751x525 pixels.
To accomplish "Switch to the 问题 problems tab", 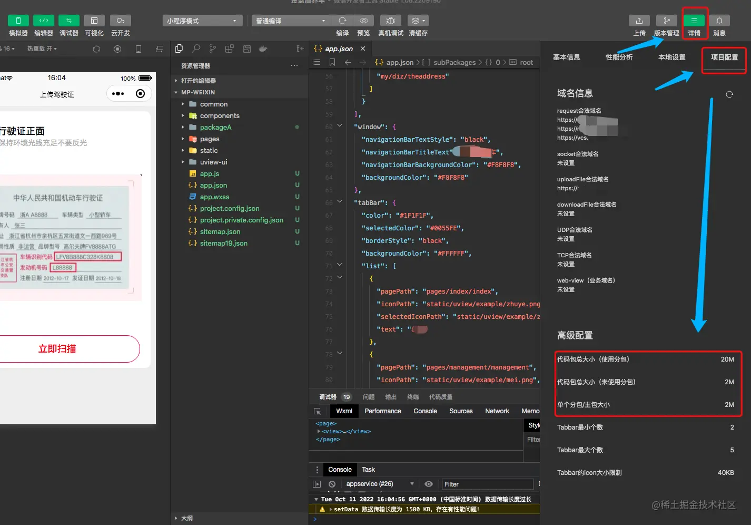I will tap(369, 397).
